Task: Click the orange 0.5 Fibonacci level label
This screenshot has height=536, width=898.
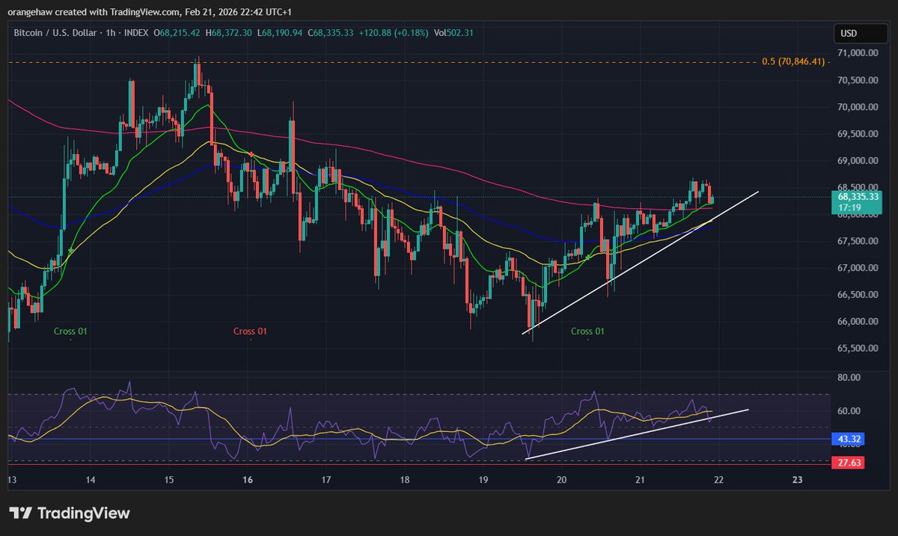Action: (795, 61)
